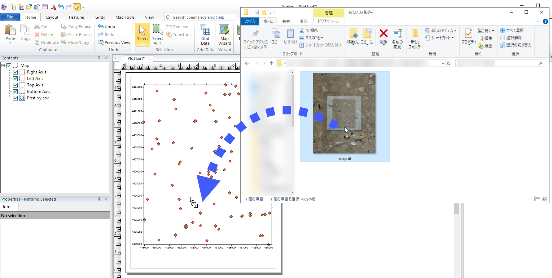Open the Customize Quick Access Toolbar dropdown in Surfer
The width and height of the screenshot is (552, 278).
coord(83,7)
